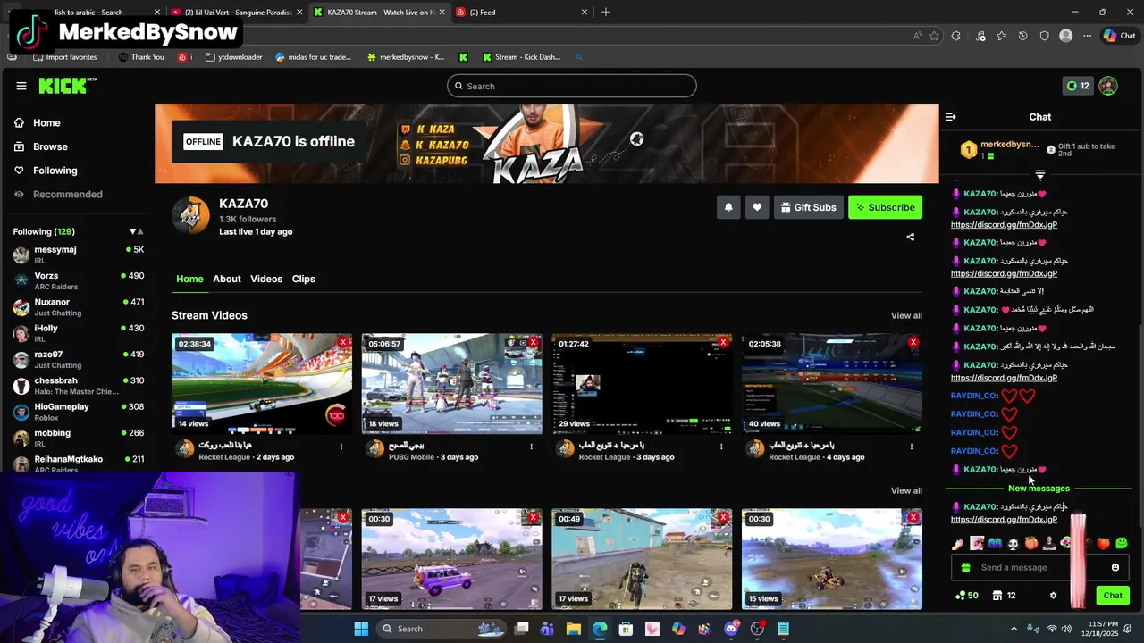Switch to the Clips channel tab
The image size is (1144, 643).
(304, 279)
